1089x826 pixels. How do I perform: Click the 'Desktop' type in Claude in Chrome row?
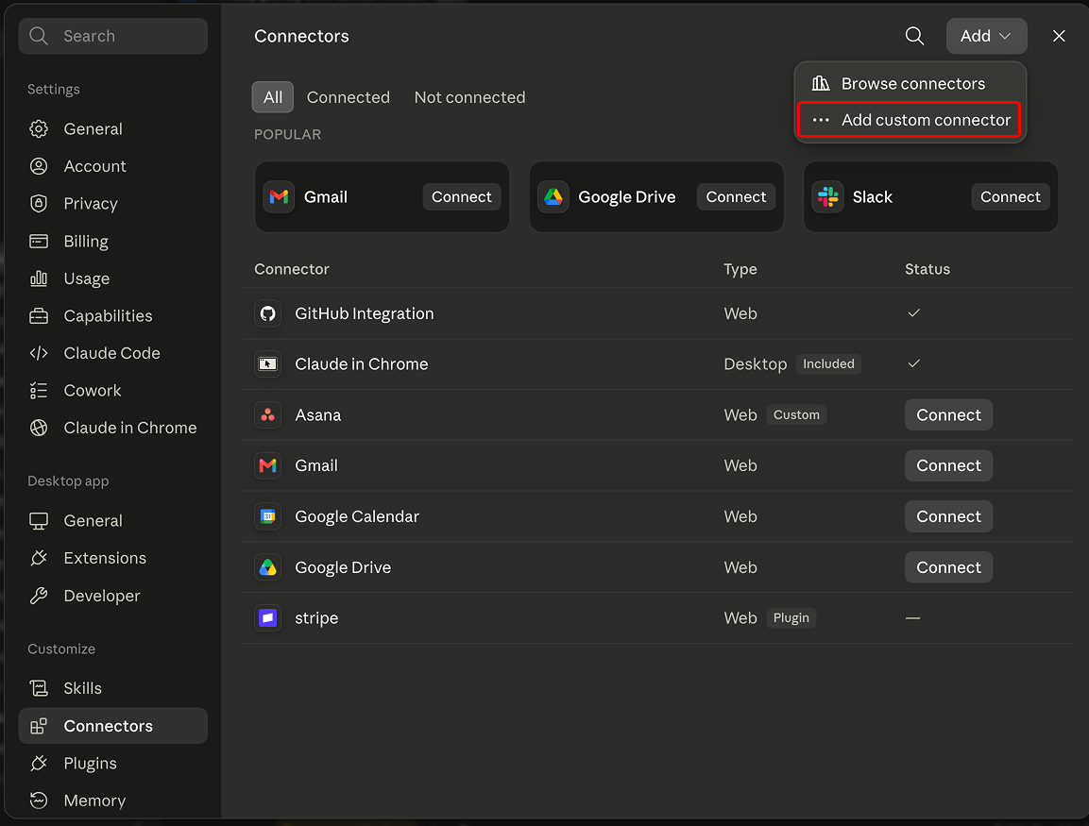(755, 364)
